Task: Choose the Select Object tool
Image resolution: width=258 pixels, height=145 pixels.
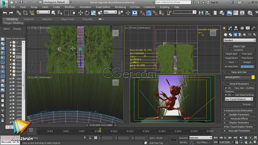Action: (53, 13)
